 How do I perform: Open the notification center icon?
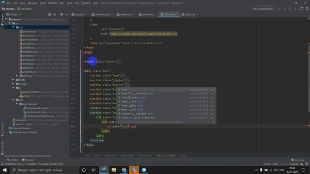tap(303, 170)
